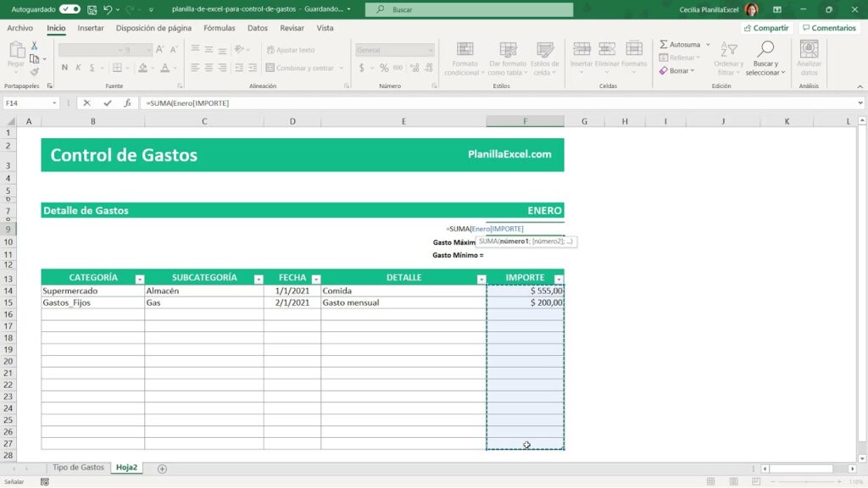
Task: Click the insert function fx icon
Action: click(127, 103)
